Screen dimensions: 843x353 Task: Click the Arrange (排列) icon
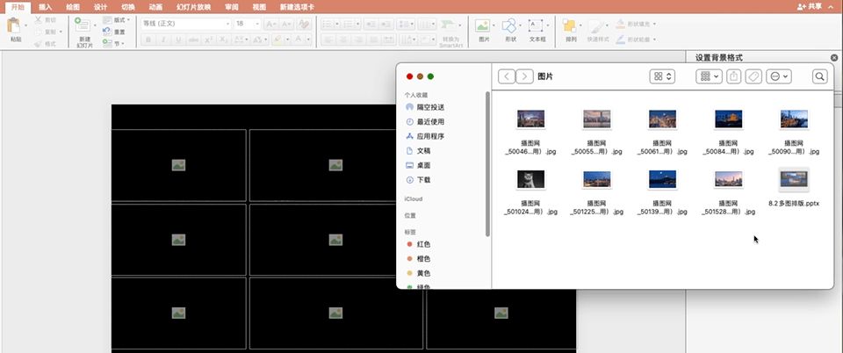click(x=571, y=26)
